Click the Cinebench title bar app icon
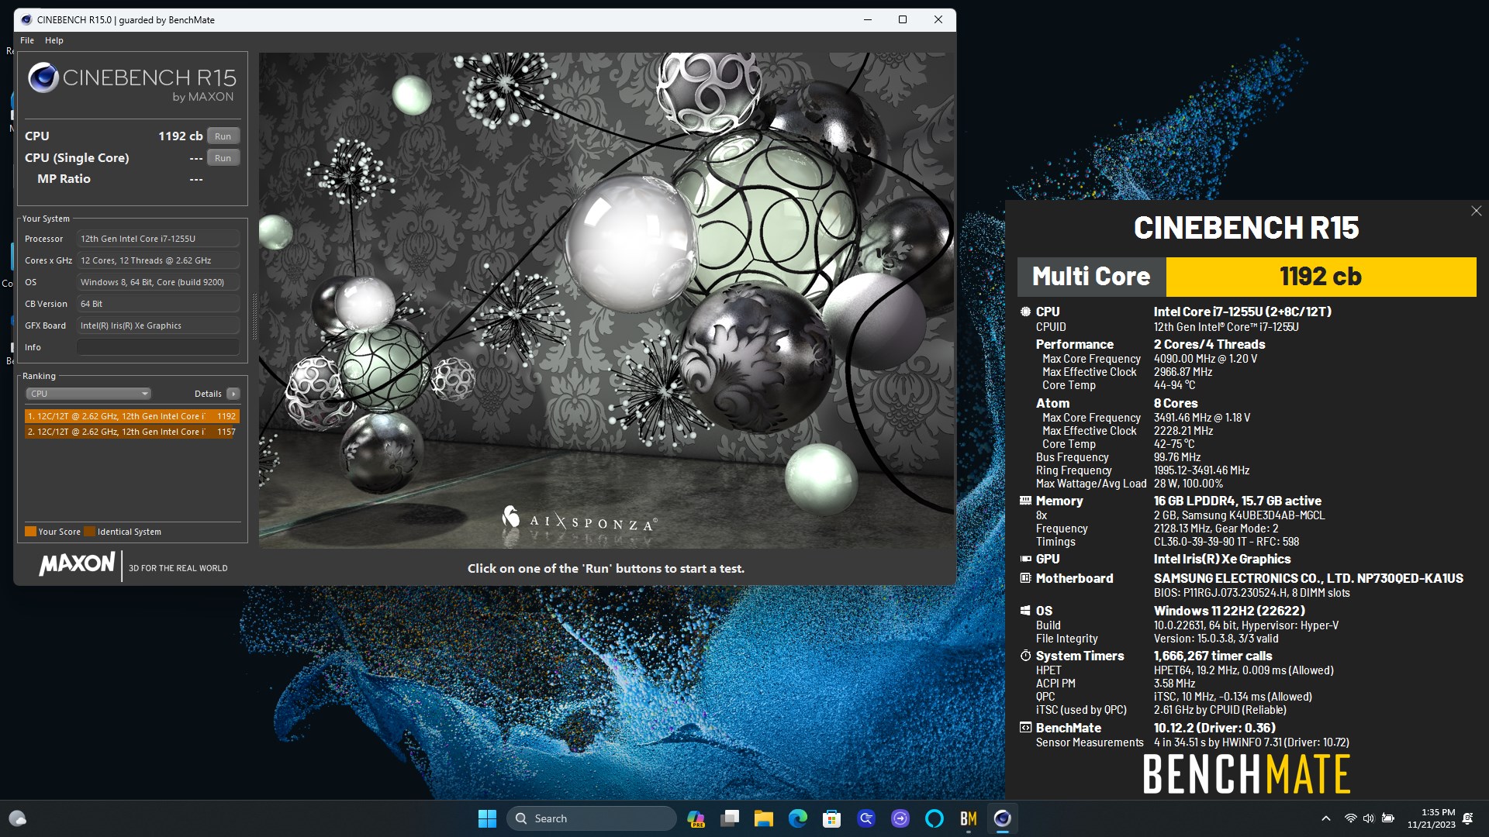 [x=26, y=19]
